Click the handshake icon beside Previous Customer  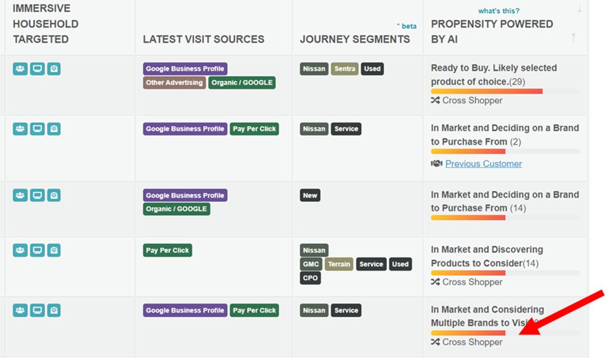coord(436,164)
